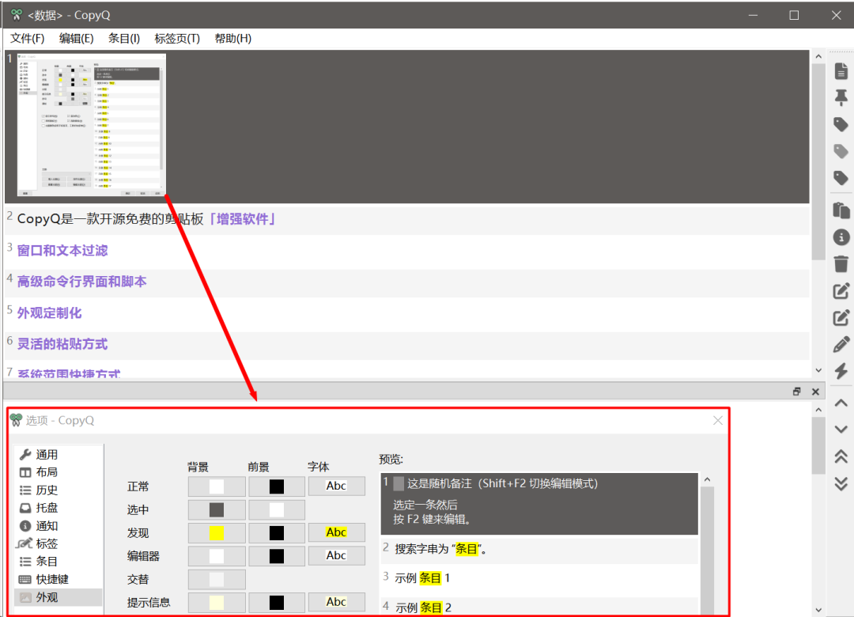Click the edit icon directly below the trash
The width and height of the screenshot is (854, 617).
pos(841,290)
